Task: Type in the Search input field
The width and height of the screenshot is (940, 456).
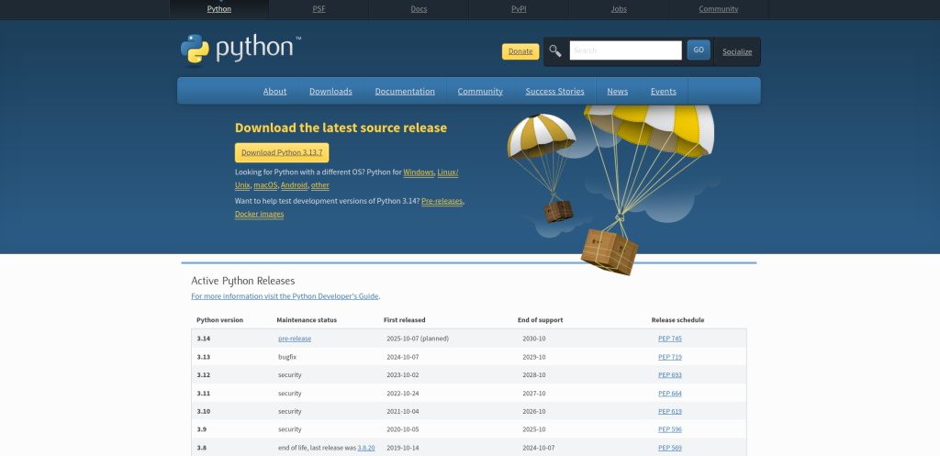Action: [x=625, y=50]
